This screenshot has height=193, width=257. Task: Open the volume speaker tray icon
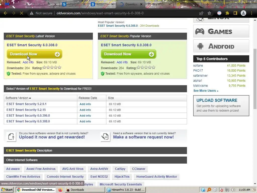tap(233, 190)
